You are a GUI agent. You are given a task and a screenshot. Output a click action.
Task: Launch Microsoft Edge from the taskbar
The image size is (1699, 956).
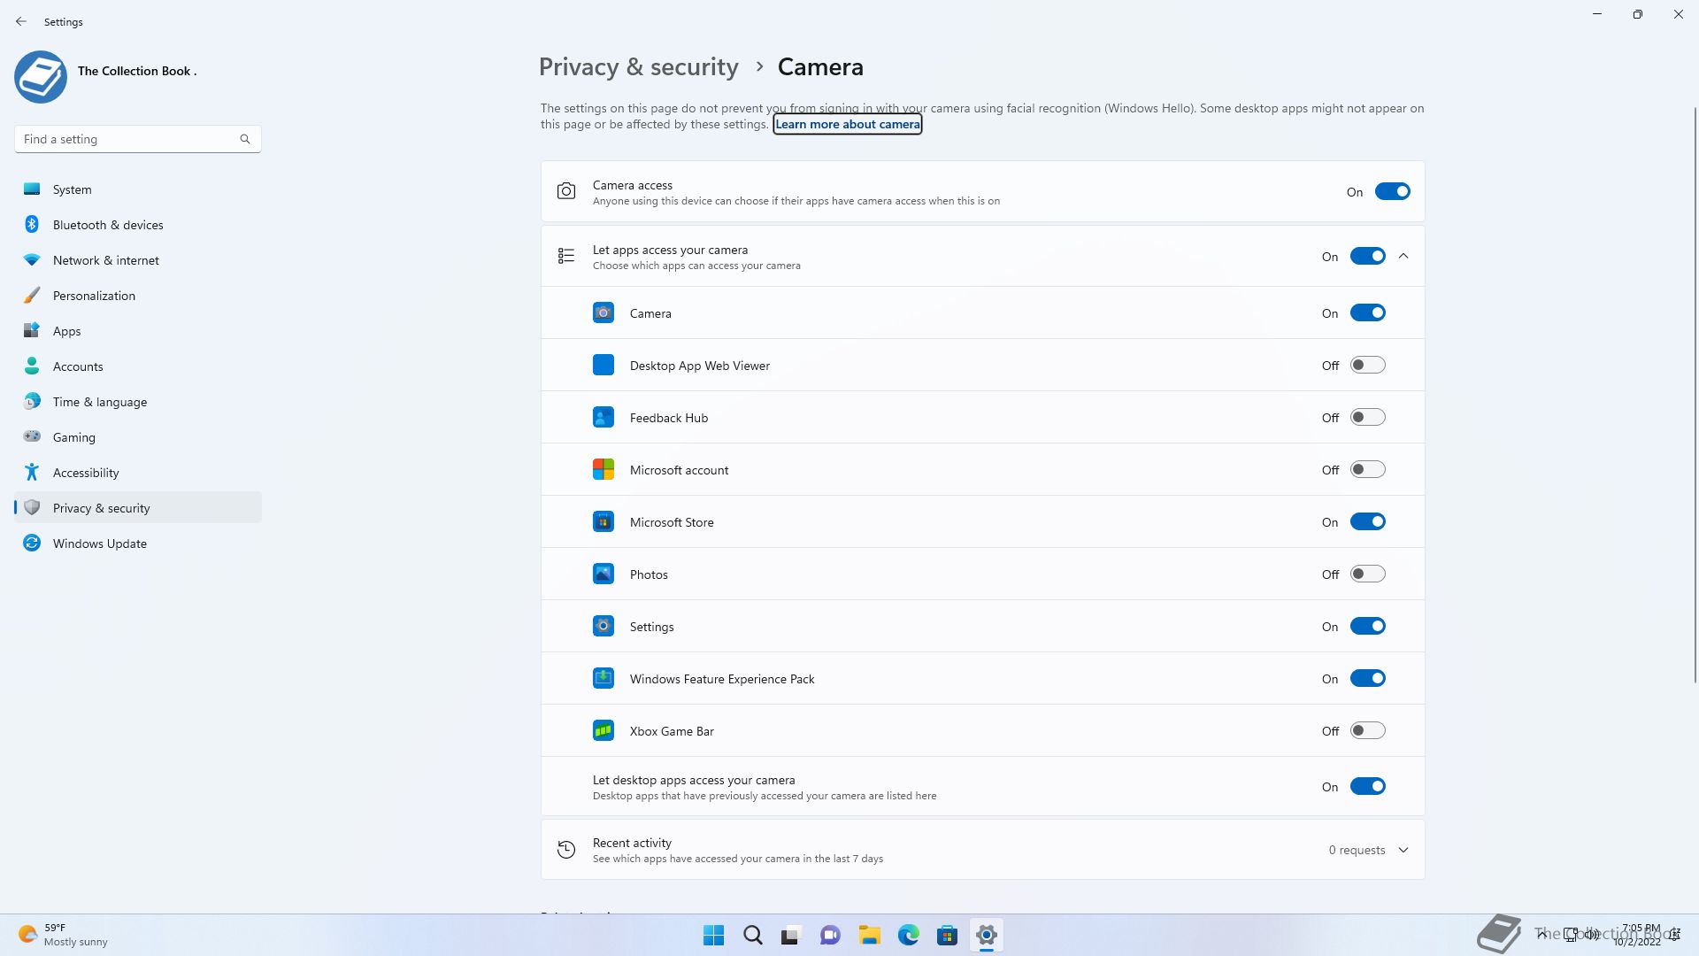tap(908, 935)
